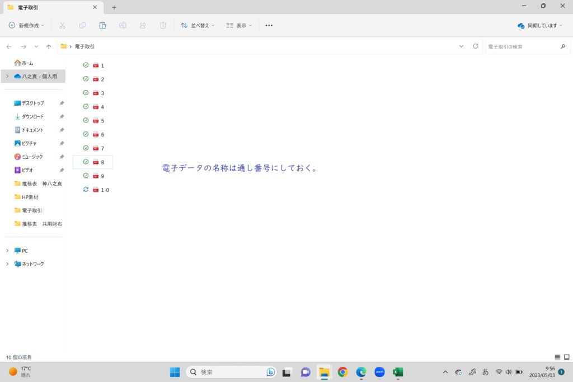Switch to large thumbnails view in status bar

(566, 357)
